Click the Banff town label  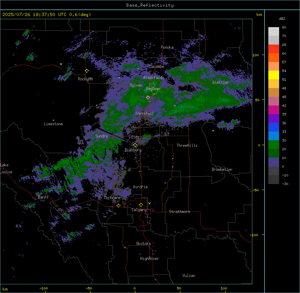(43, 197)
